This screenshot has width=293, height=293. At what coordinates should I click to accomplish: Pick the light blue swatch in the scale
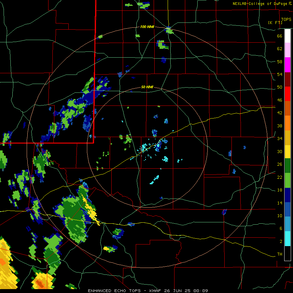point(287,224)
